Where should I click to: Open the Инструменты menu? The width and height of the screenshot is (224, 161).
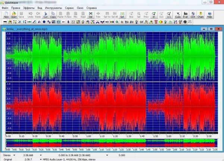pyautogui.click(x=53, y=8)
